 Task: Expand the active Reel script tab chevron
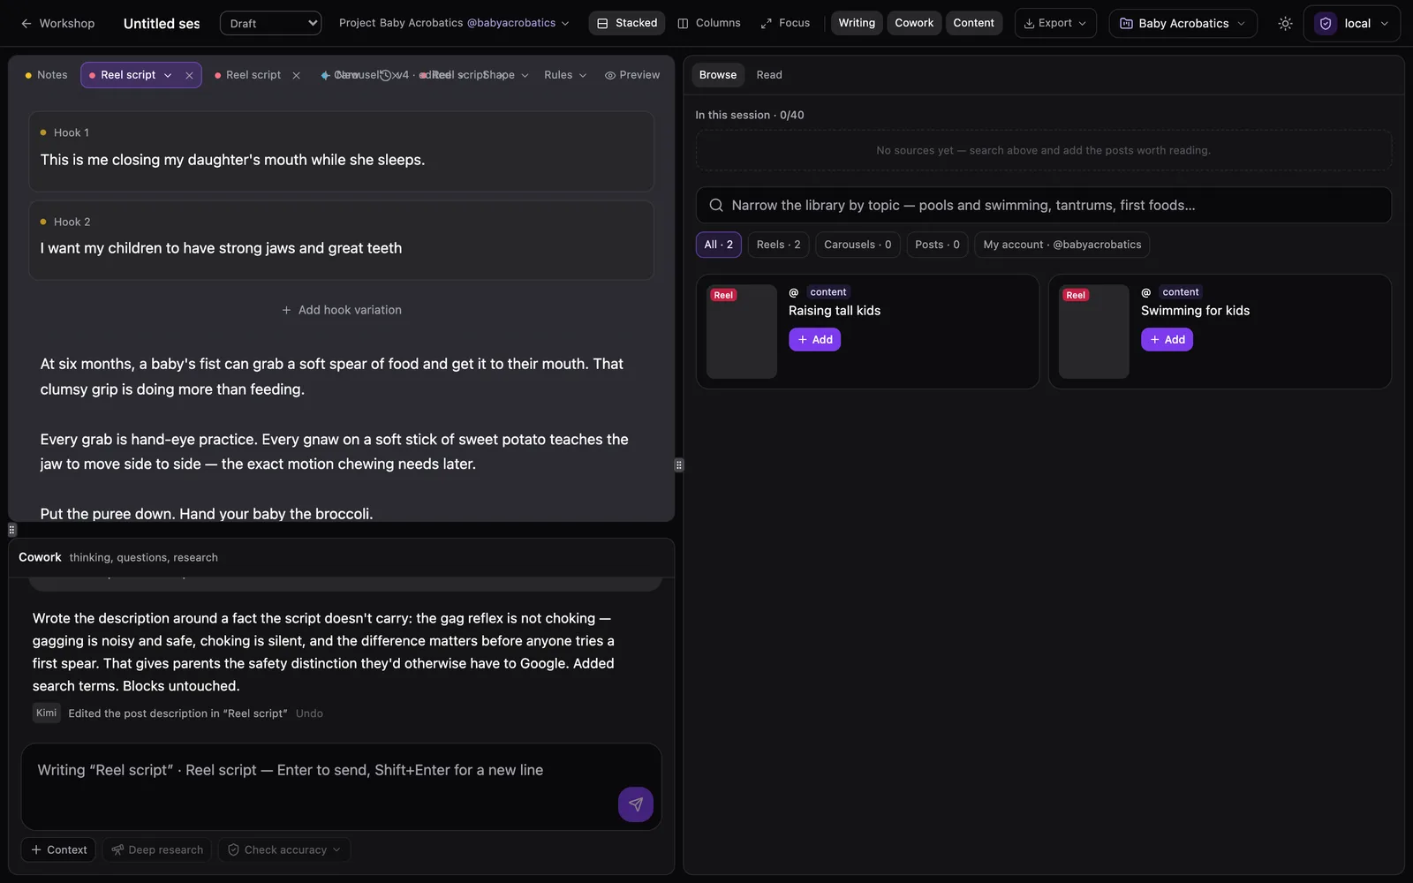pos(168,75)
